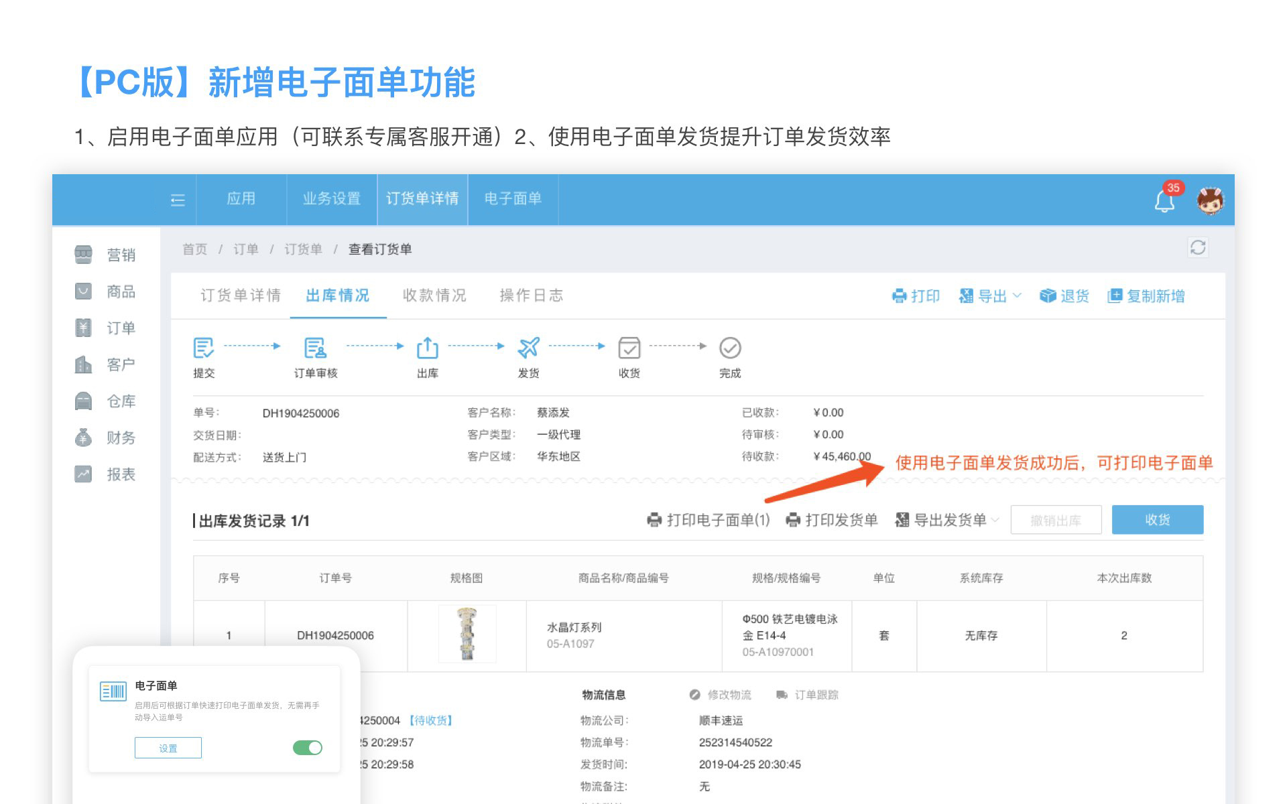The width and height of the screenshot is (1287, 804).
Task: Open the user avatar menu
Action: (x=1210, y=200)
